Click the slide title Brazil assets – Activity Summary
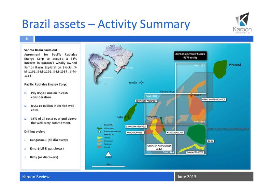273x193 pixels. (106, 24)
